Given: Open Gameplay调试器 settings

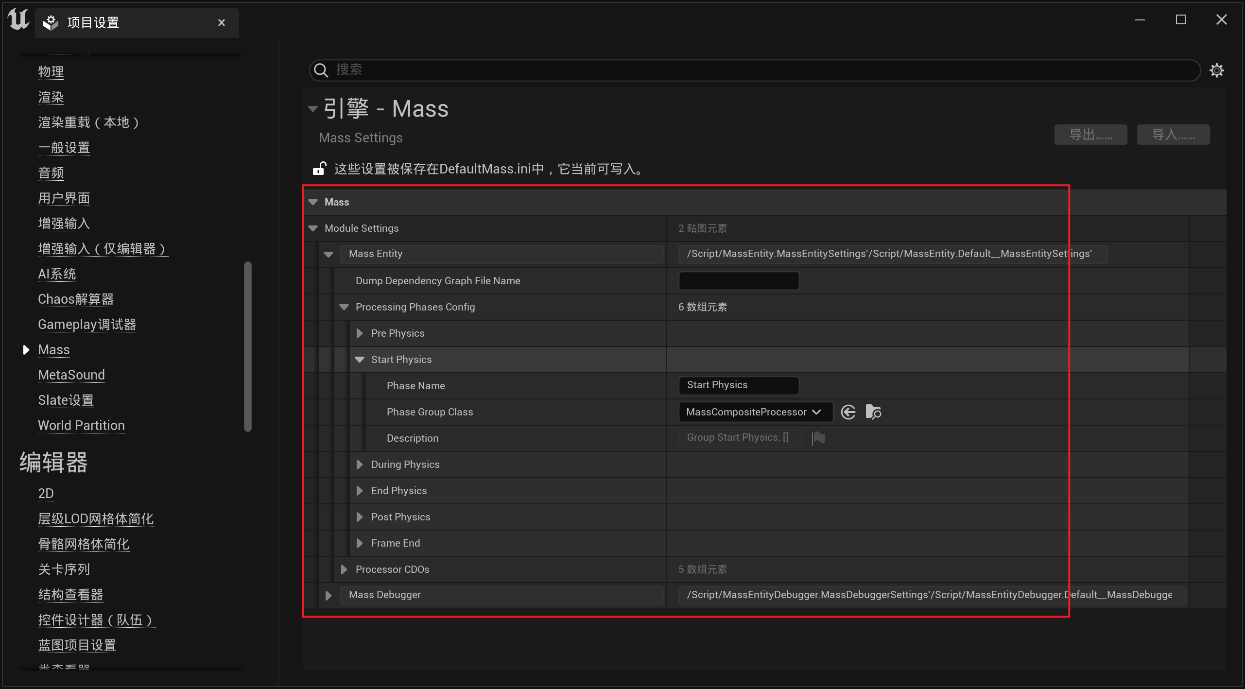Looking at the screenshot, I should [87, 325].
